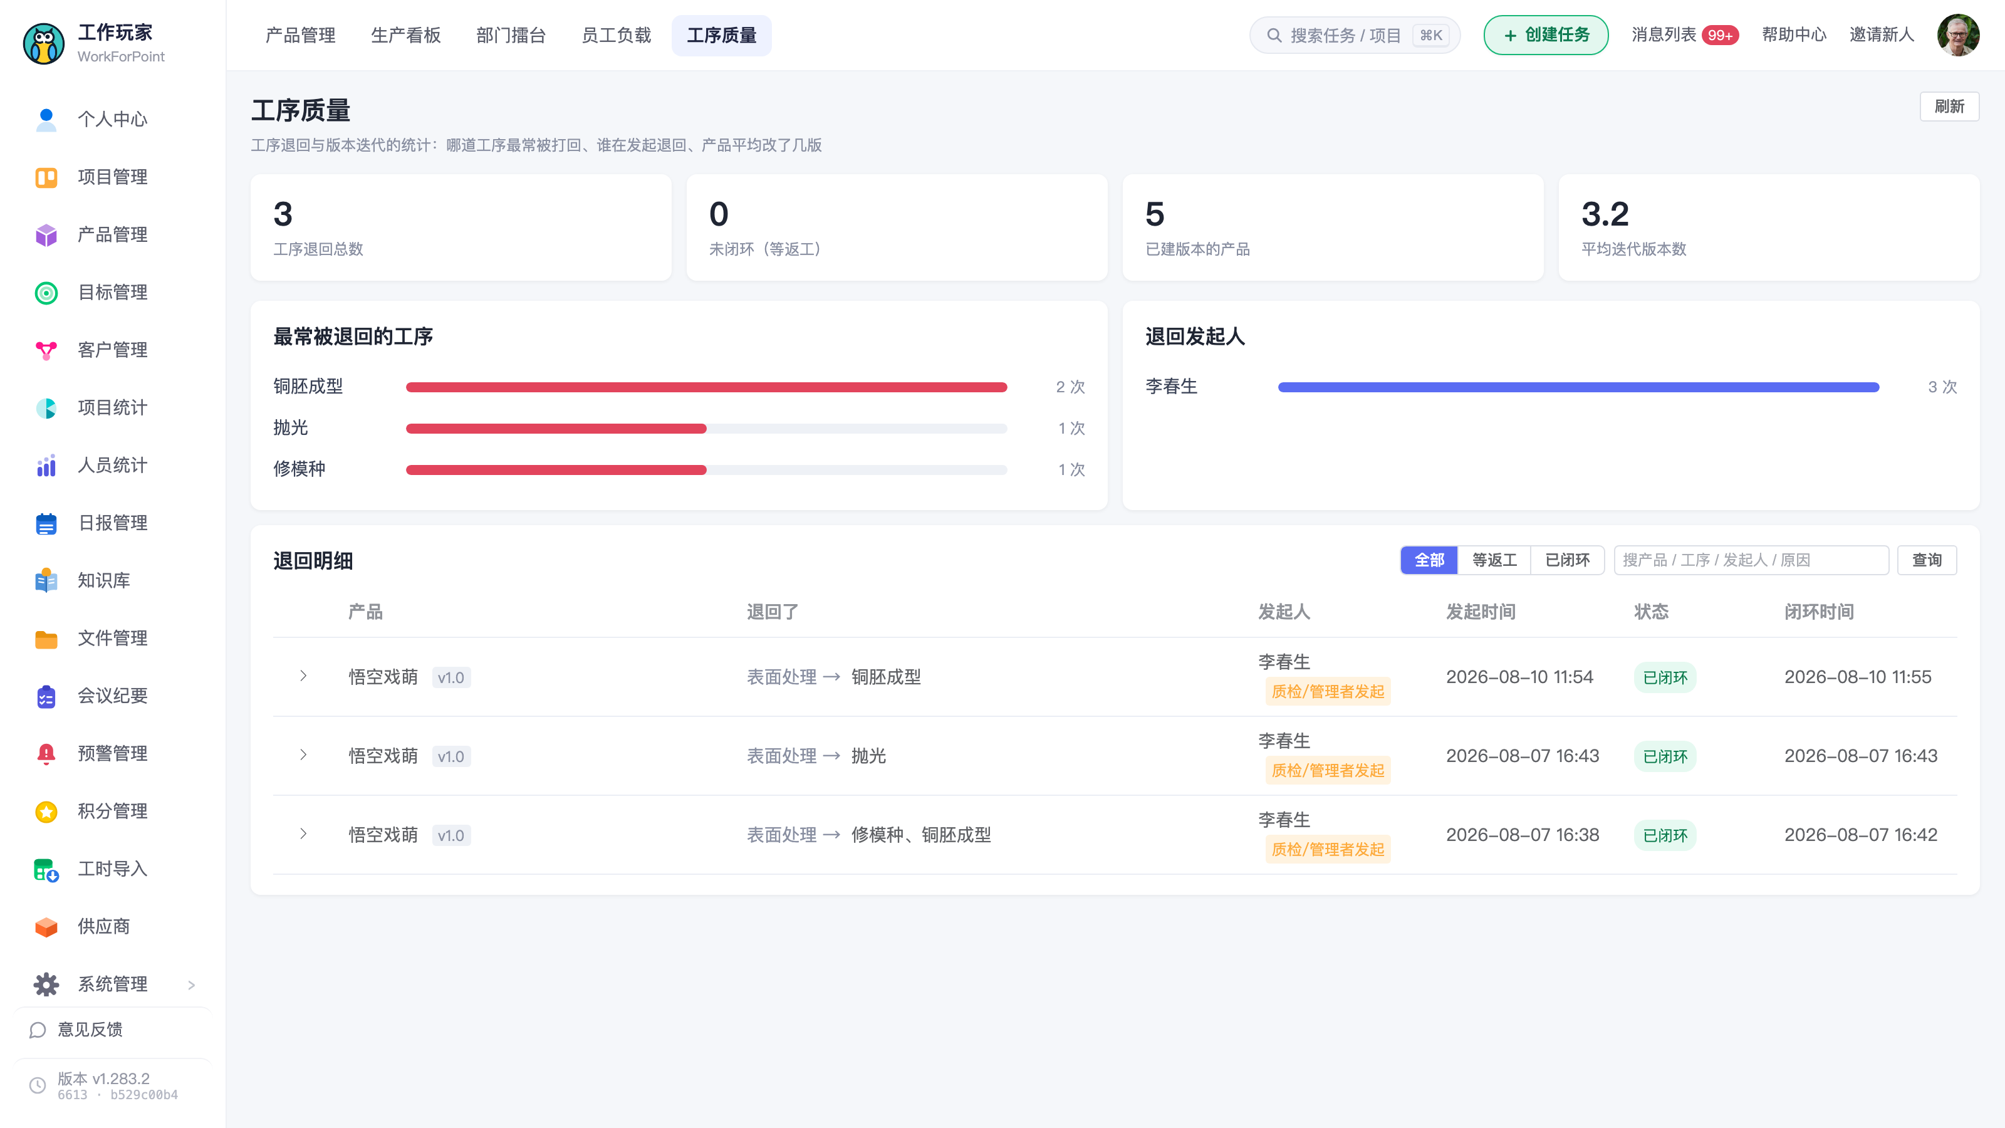Focus the 搜产品/工序/发起人/原因 search field
The image size is (2005, 1128).
pos(1751,560)
